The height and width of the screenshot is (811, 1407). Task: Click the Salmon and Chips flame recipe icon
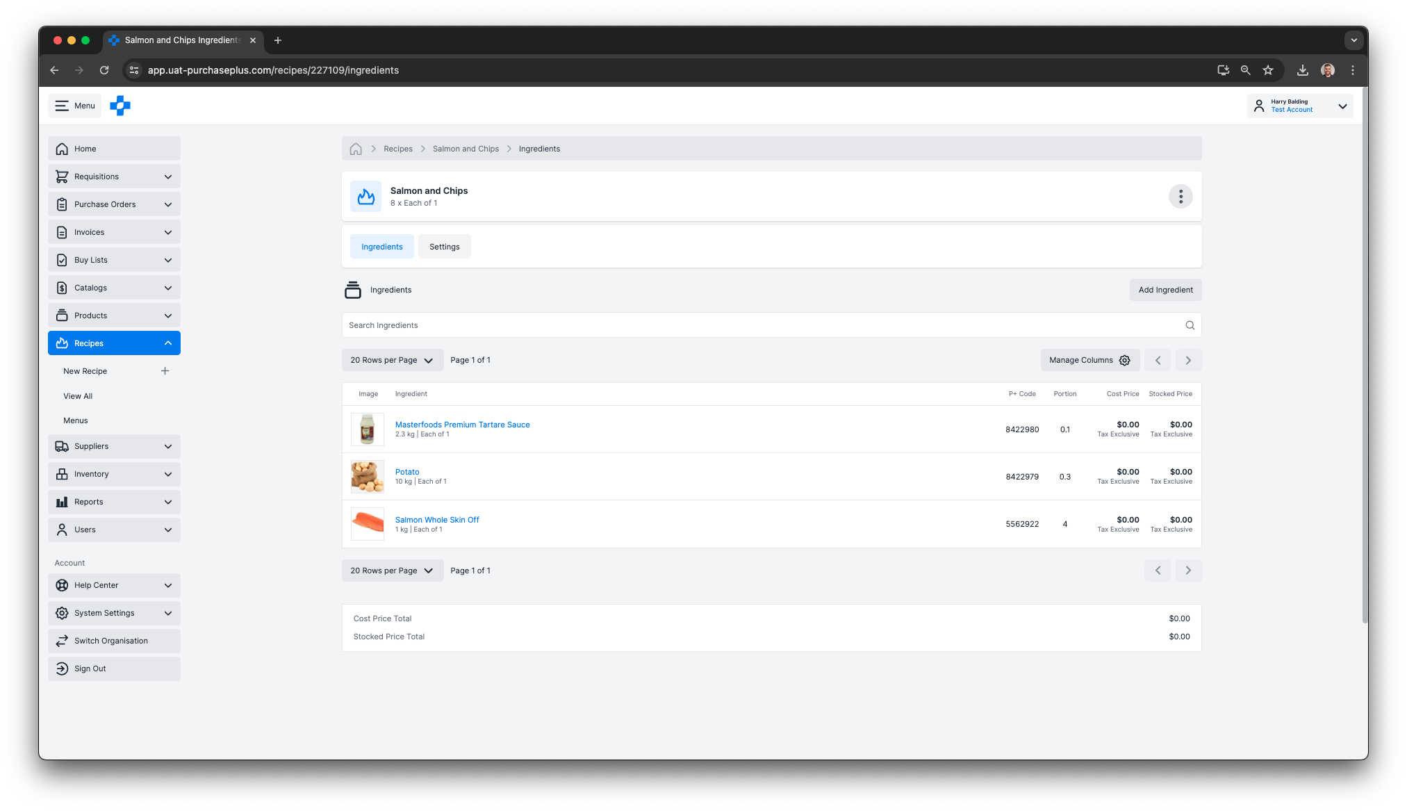pyautogui.click(x=366, y=197)
